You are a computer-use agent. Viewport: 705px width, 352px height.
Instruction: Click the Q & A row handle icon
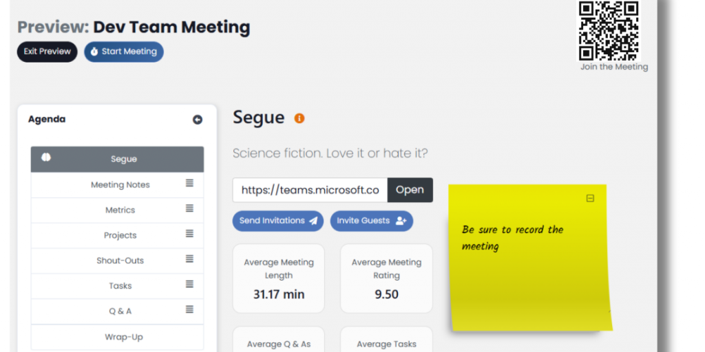pyautogui.click(x=189, y=310)
